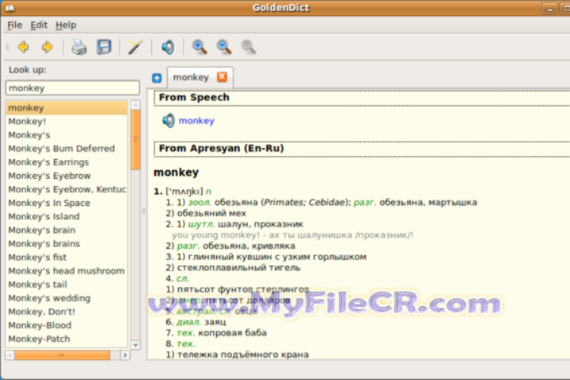Open the File menu
The height and width of the screenshot is (380, 570).
click(15, 25)
